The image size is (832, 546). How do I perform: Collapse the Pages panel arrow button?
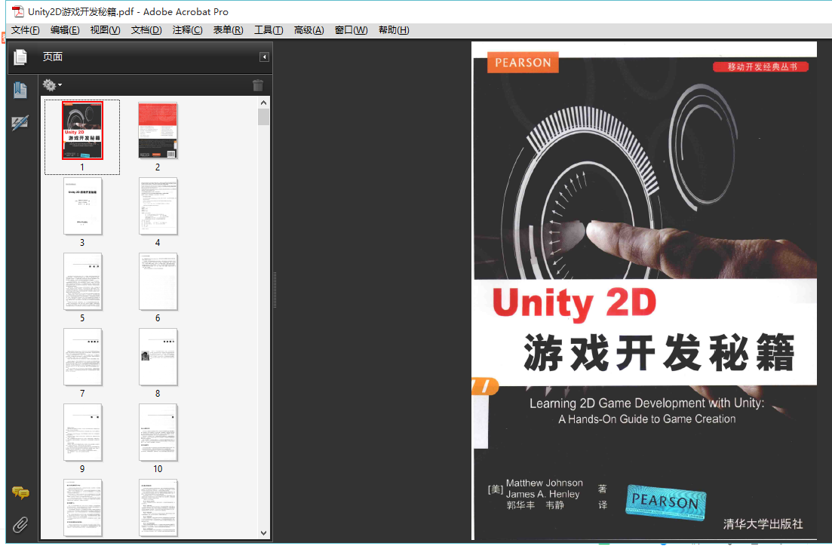(x=264, y=57)
